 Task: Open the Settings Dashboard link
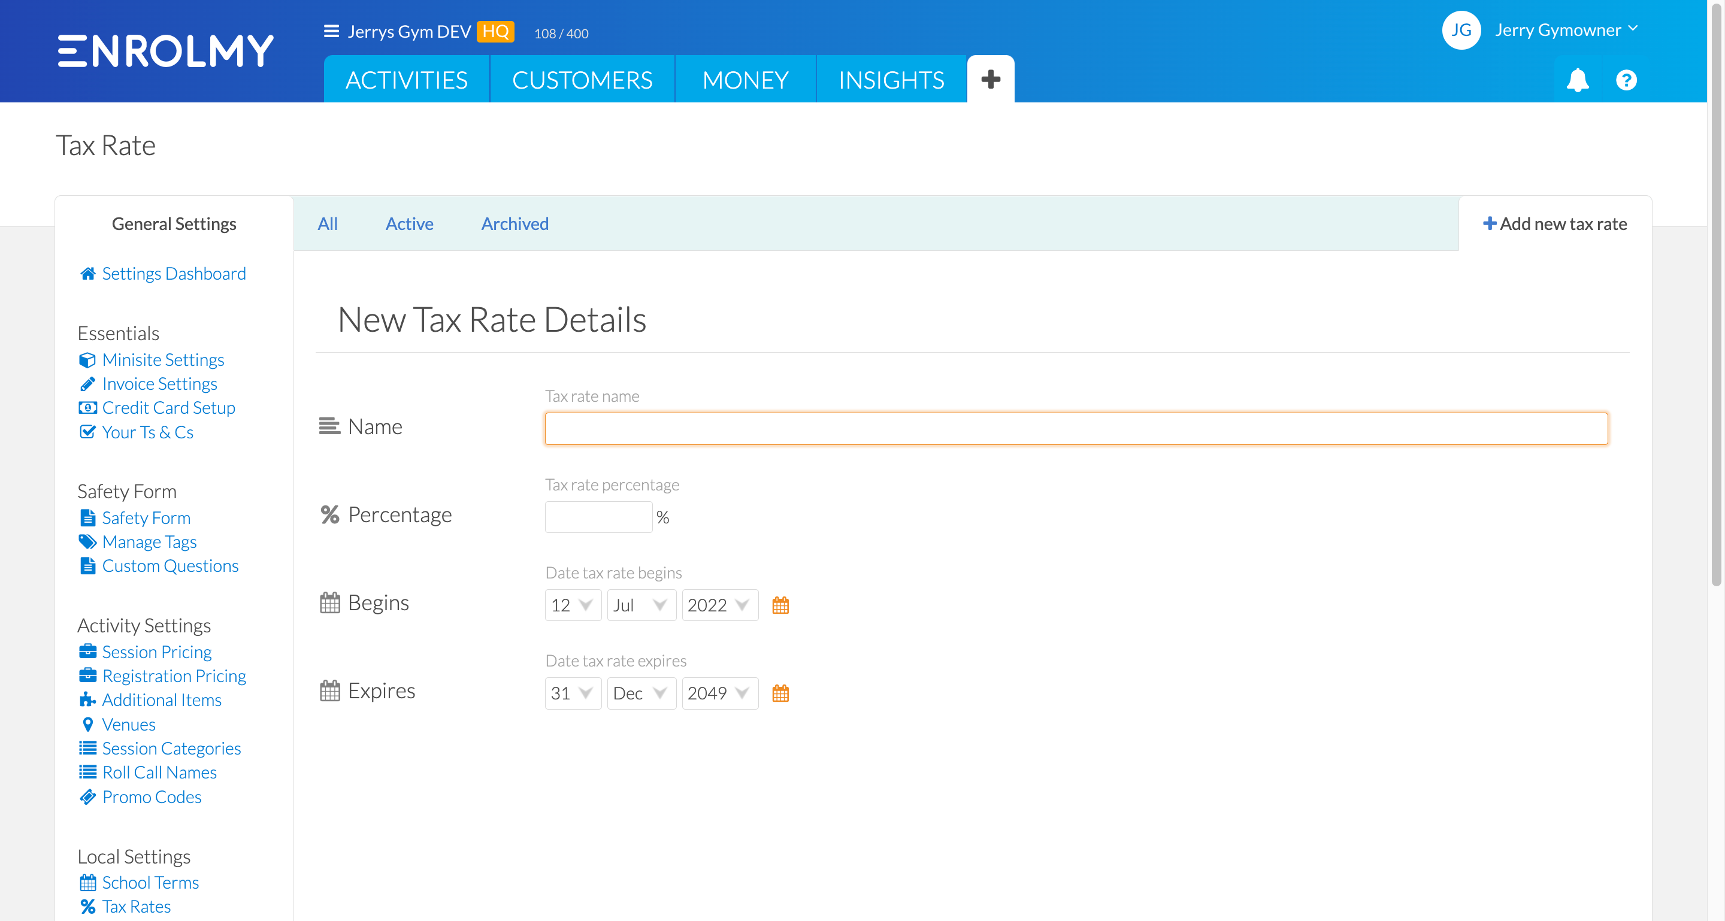[174, 274]
